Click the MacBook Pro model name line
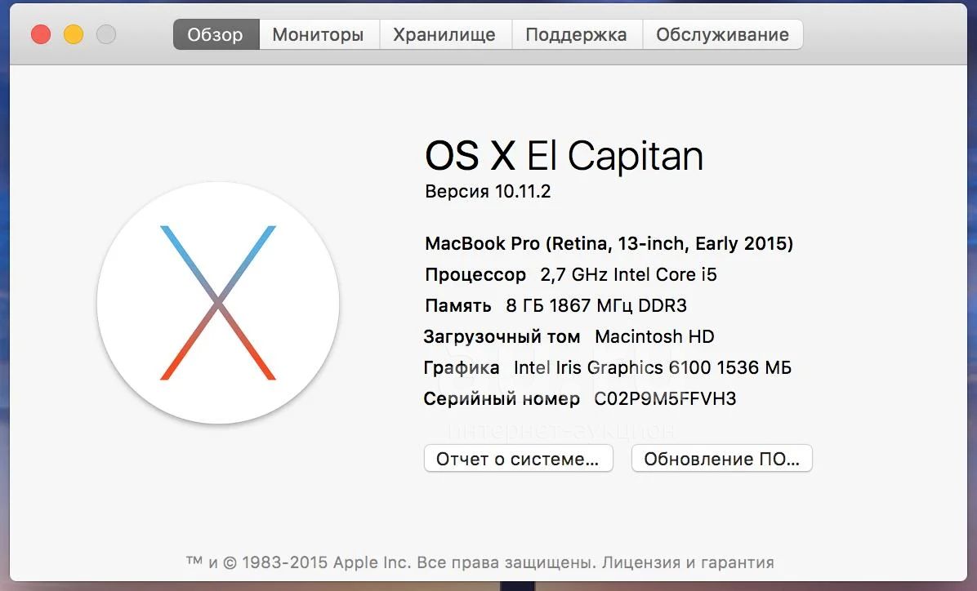Viewport: 977px width, 591px height. coord(609,243)
